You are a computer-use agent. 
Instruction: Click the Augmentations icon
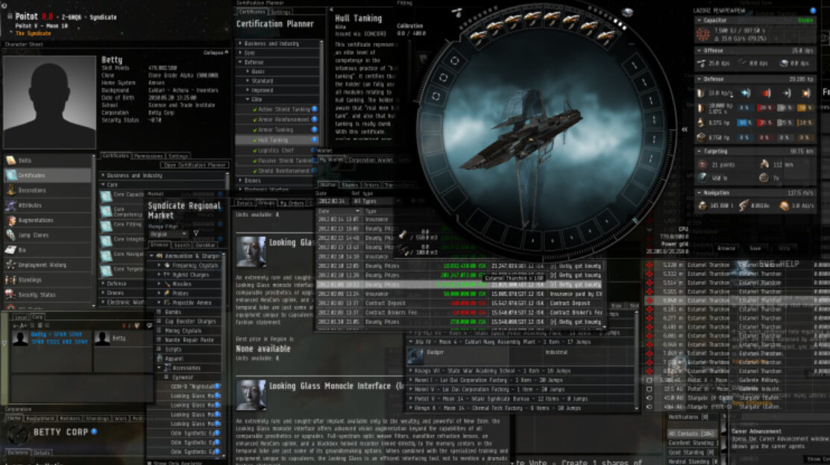10,221
